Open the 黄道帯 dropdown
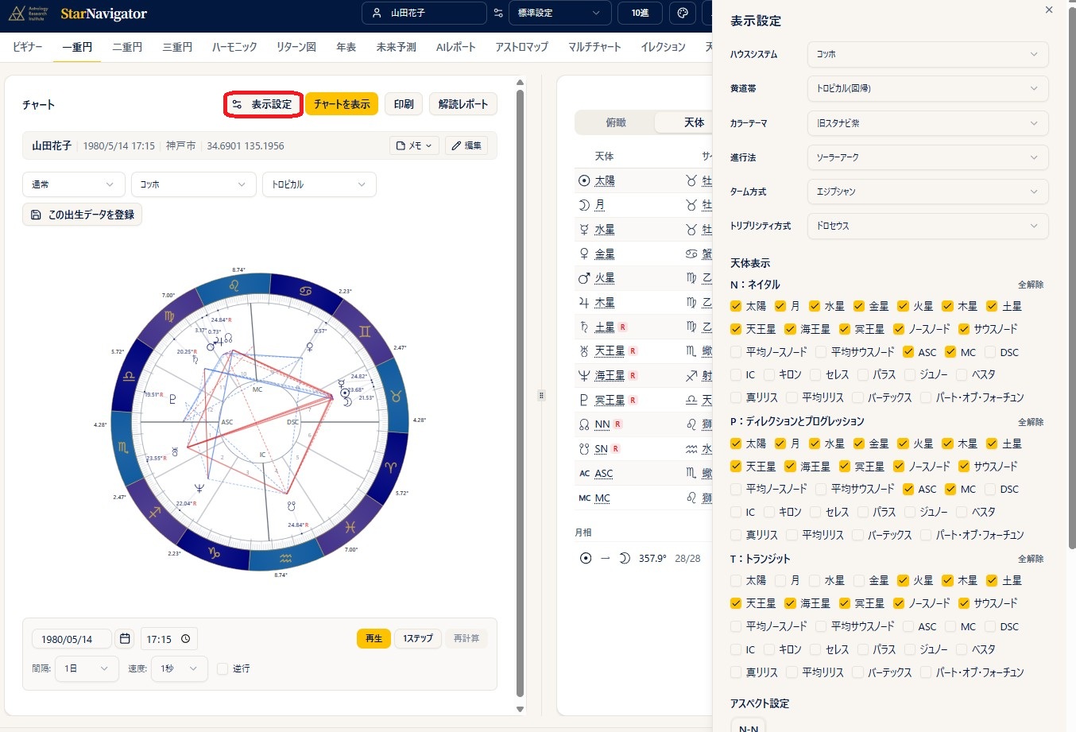The width and height of the screenshot is (1076, 732). (x=927, y=88)
